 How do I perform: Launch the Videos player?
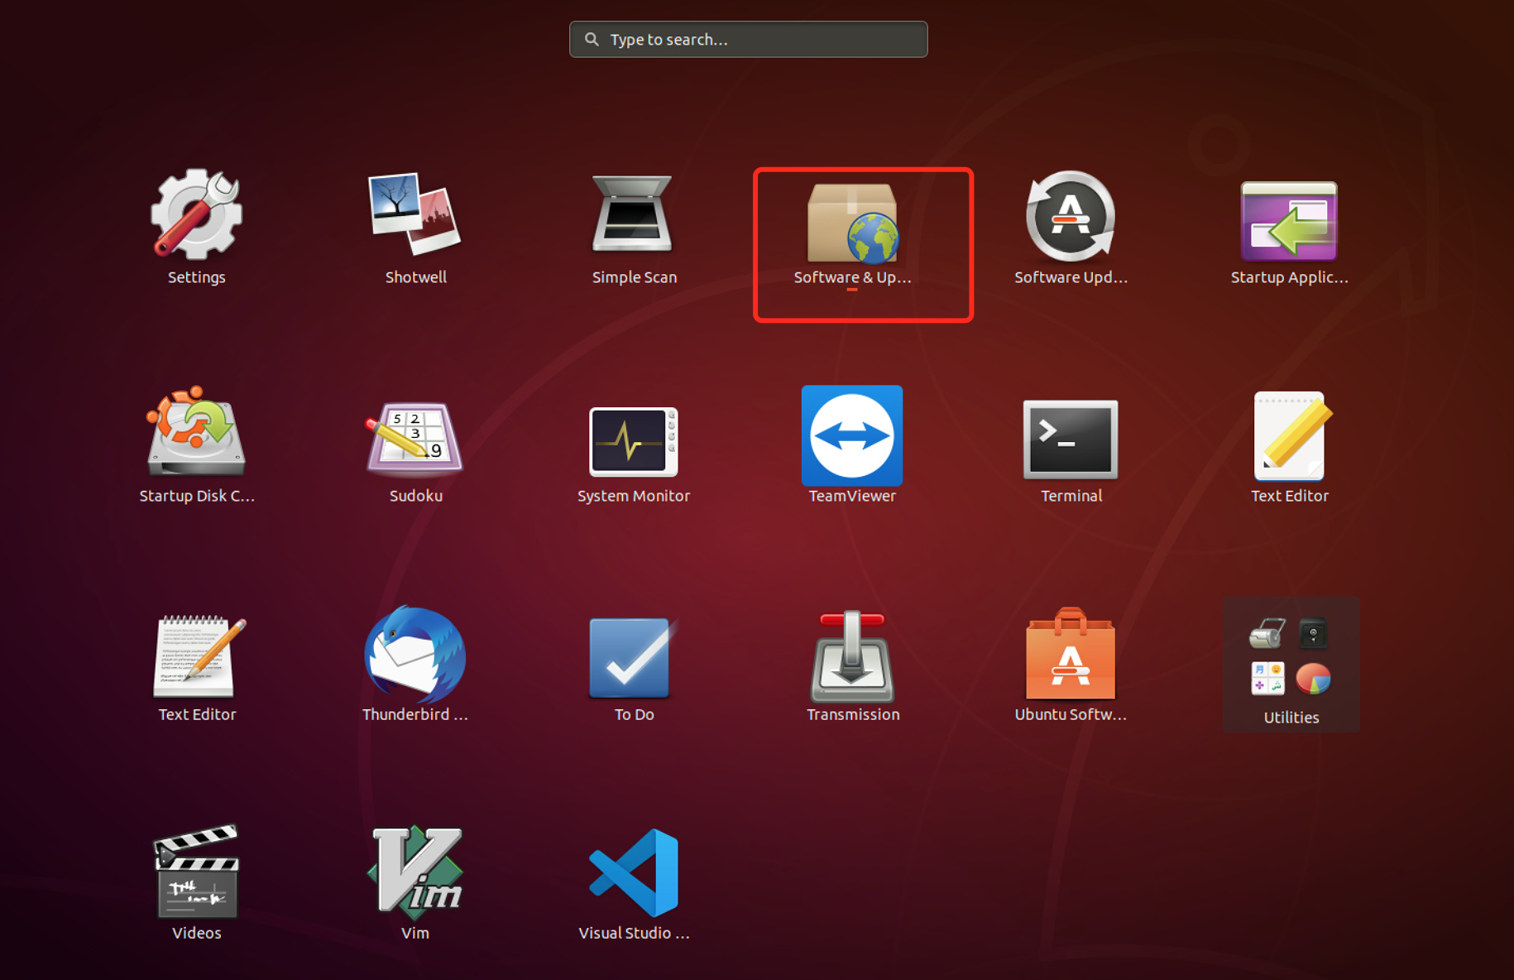[x=196, y=873]
